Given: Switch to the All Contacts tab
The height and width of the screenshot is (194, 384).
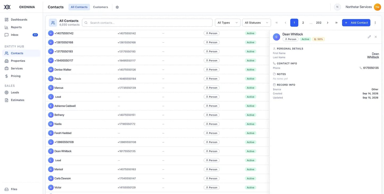Looking at the screenshot, I should 79,7.
